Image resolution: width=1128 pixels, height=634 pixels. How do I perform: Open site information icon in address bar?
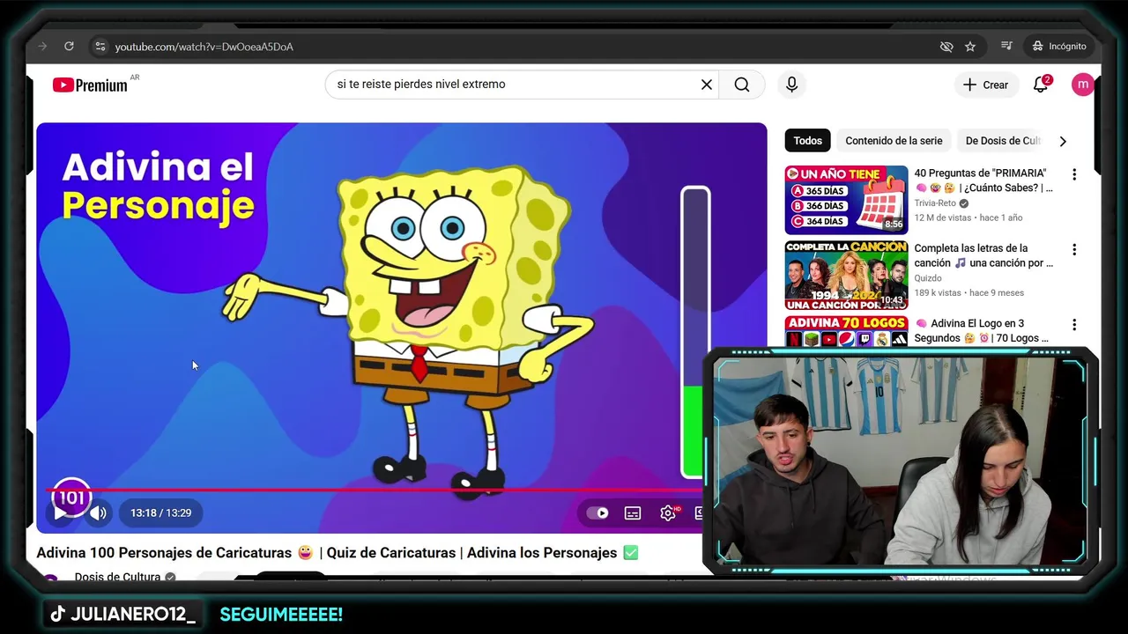coord(100,46)
